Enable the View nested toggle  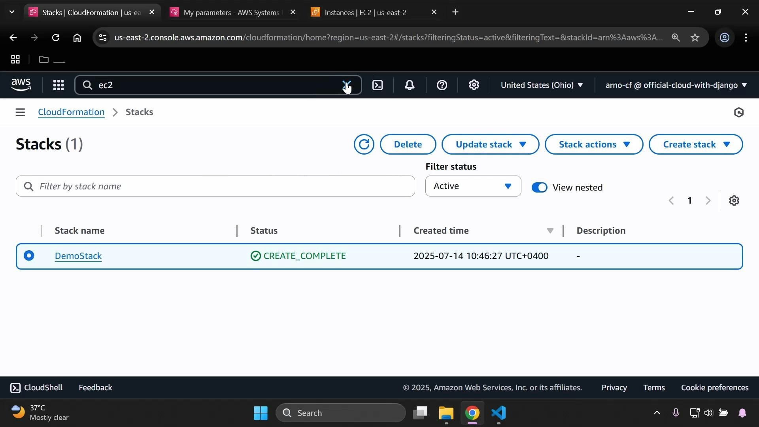coord(539,187)
